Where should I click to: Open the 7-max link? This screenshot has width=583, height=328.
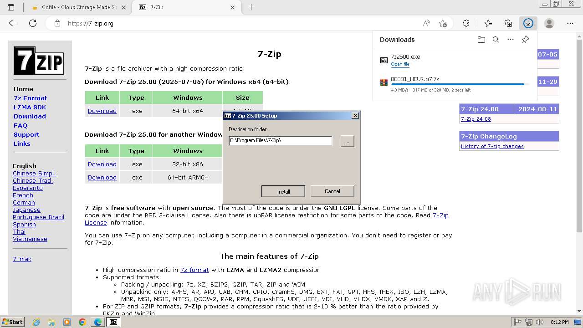point(22,259)
